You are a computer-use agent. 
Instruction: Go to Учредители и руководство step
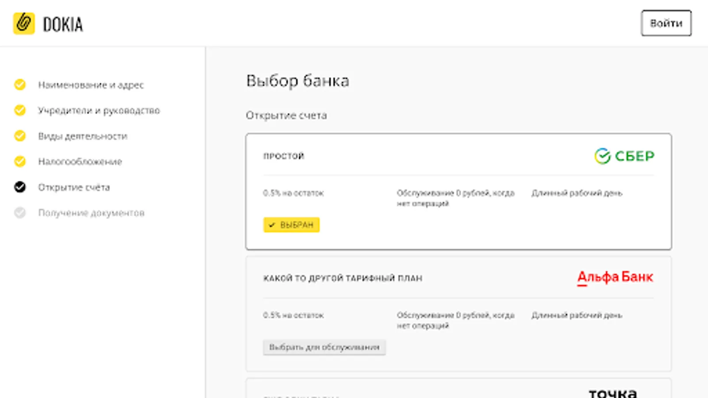pos(99,111)
